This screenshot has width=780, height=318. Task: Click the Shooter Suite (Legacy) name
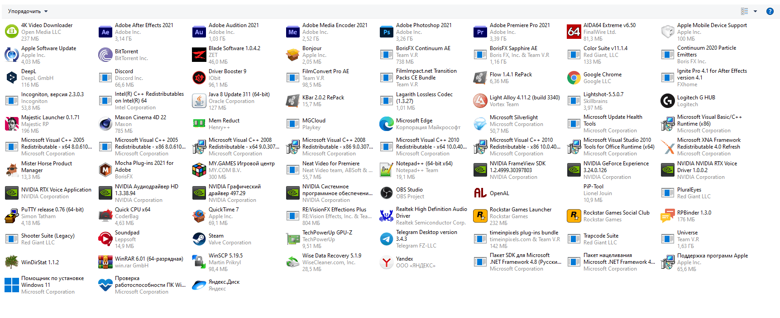click(x=48, y=236)
